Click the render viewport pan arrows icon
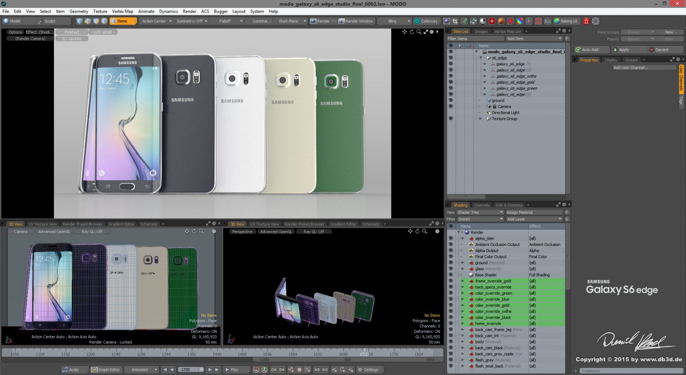Image resolution: width=686 pixels, height=375 pixels. pyautogui.click(x=404, y=32)
